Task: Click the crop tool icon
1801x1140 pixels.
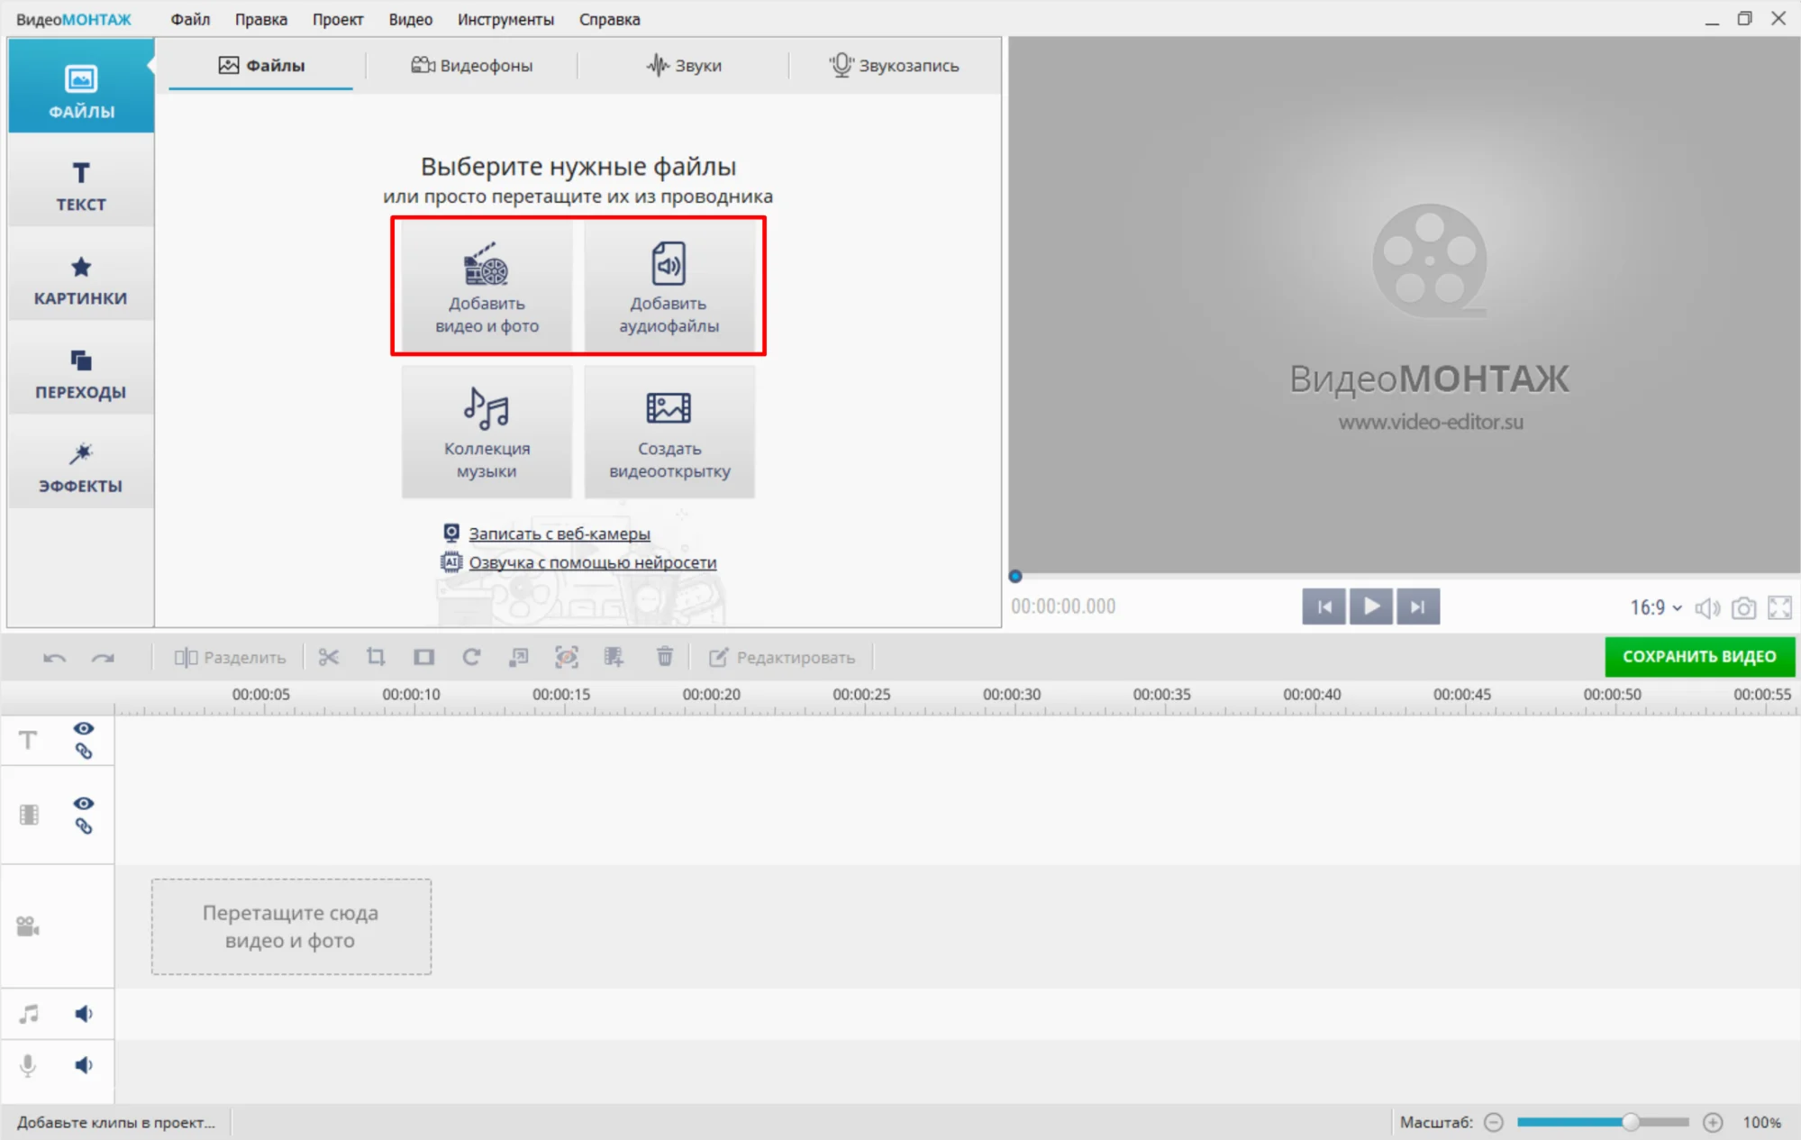Action: (x=376, y=657)
